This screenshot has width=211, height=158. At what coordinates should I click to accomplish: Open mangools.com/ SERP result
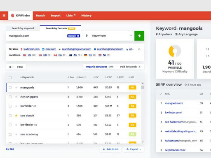174,103
